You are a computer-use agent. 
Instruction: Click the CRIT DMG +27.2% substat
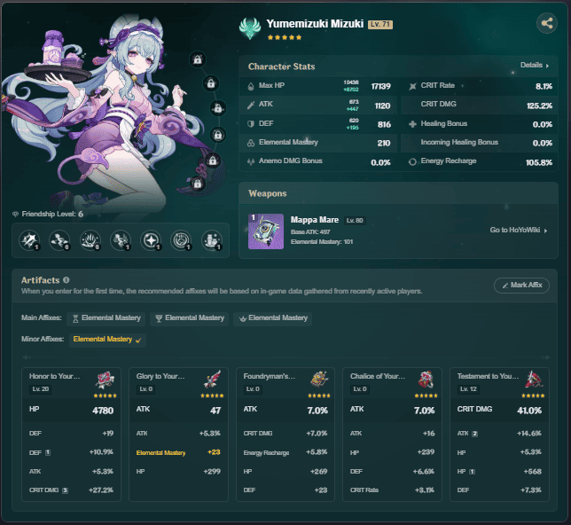tap(71, 490)
